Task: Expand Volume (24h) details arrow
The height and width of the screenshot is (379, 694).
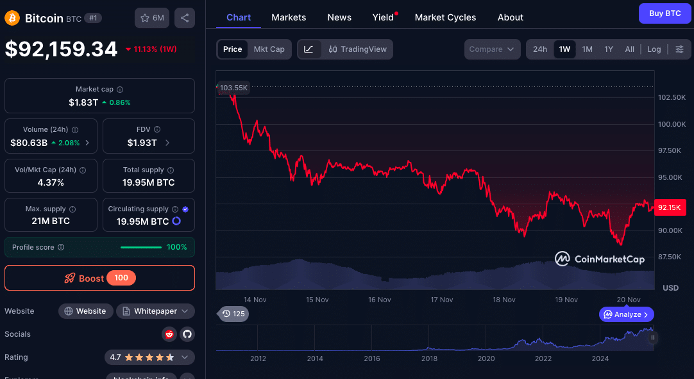Action: [87, 143]
